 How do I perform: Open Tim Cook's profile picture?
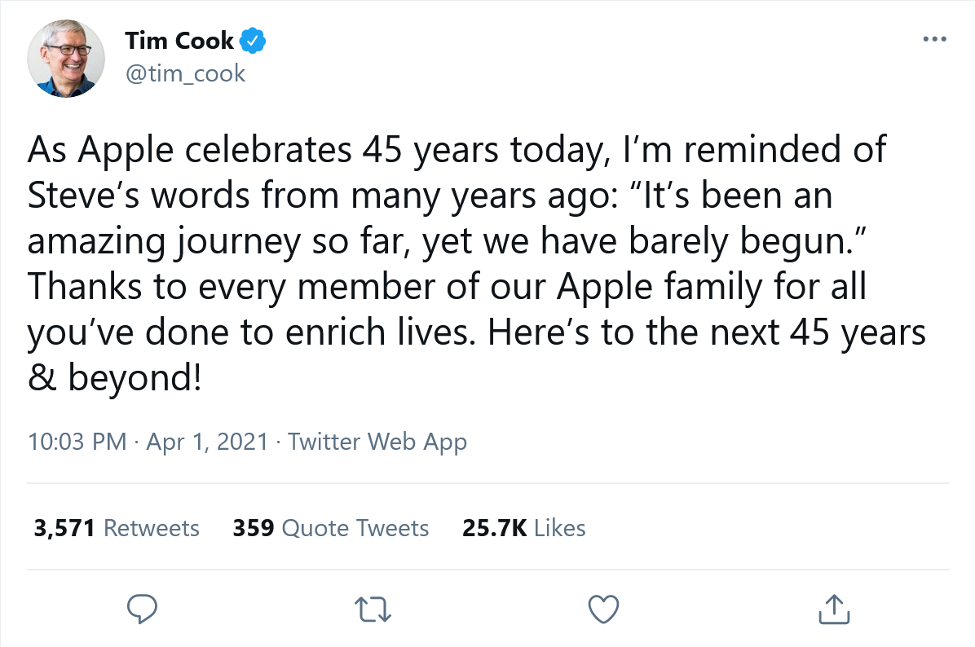[66, 59]
